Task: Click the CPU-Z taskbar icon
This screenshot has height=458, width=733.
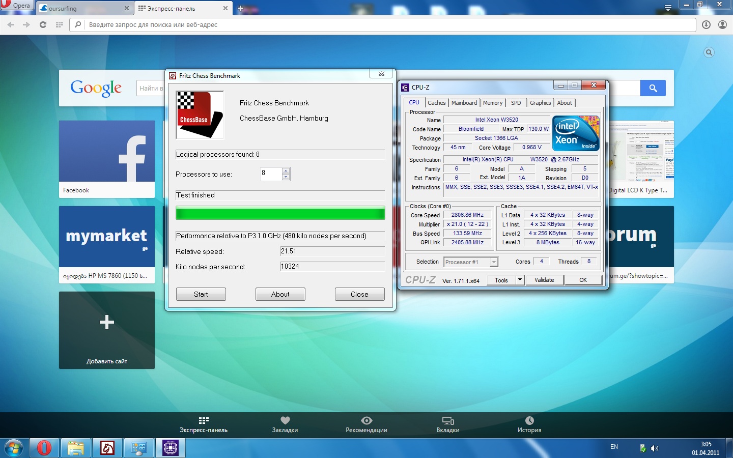Action: 170,448
